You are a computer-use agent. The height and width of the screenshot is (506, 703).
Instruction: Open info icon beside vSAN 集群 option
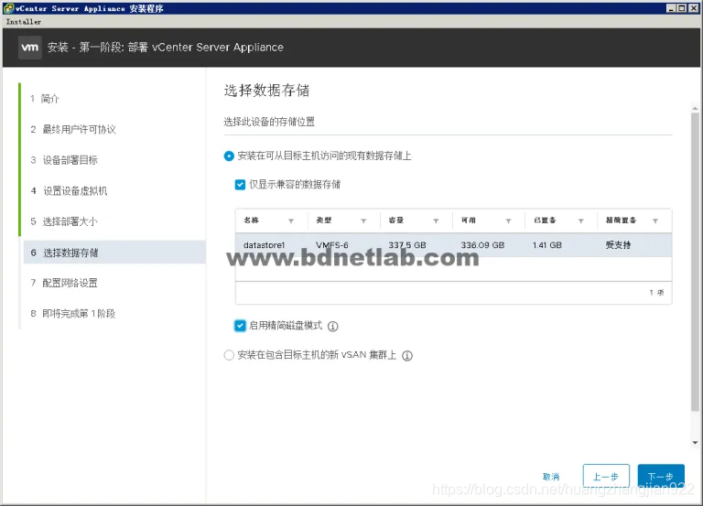pyautogui.click(x=407, y=356)
